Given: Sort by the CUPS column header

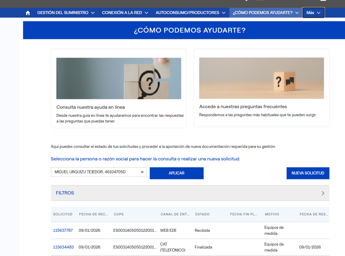Looking at the screenshot, I should [119, 214].
